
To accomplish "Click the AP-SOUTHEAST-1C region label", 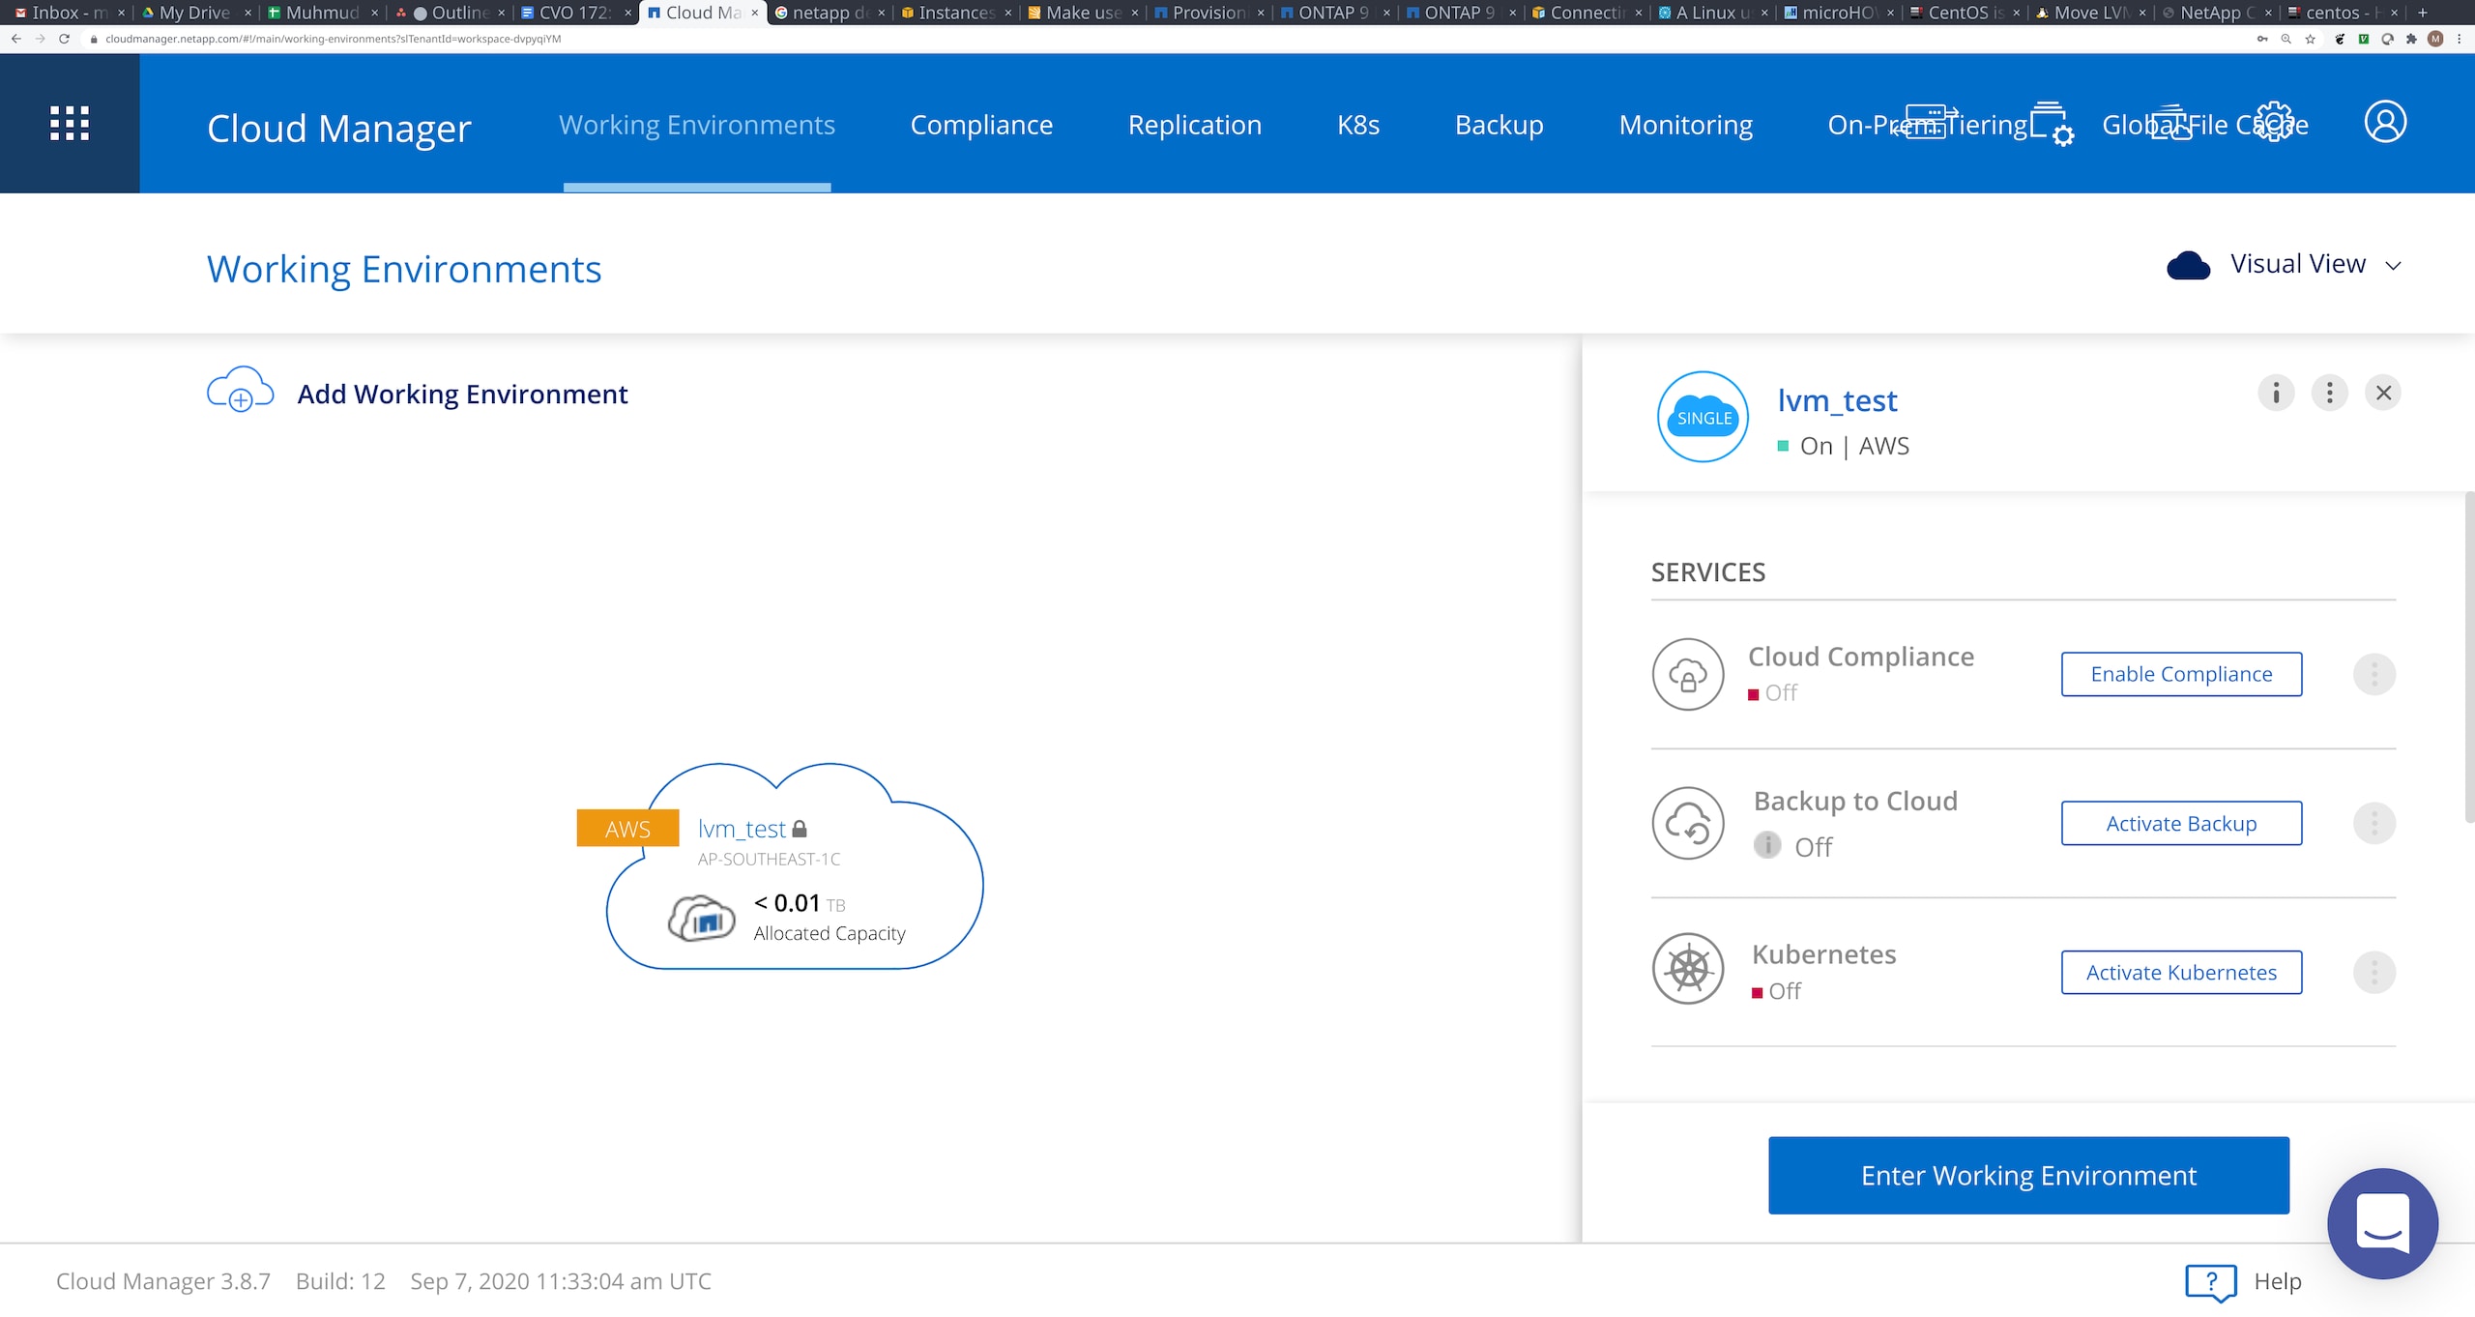I will pyautogui.click(x=769, y=859).
